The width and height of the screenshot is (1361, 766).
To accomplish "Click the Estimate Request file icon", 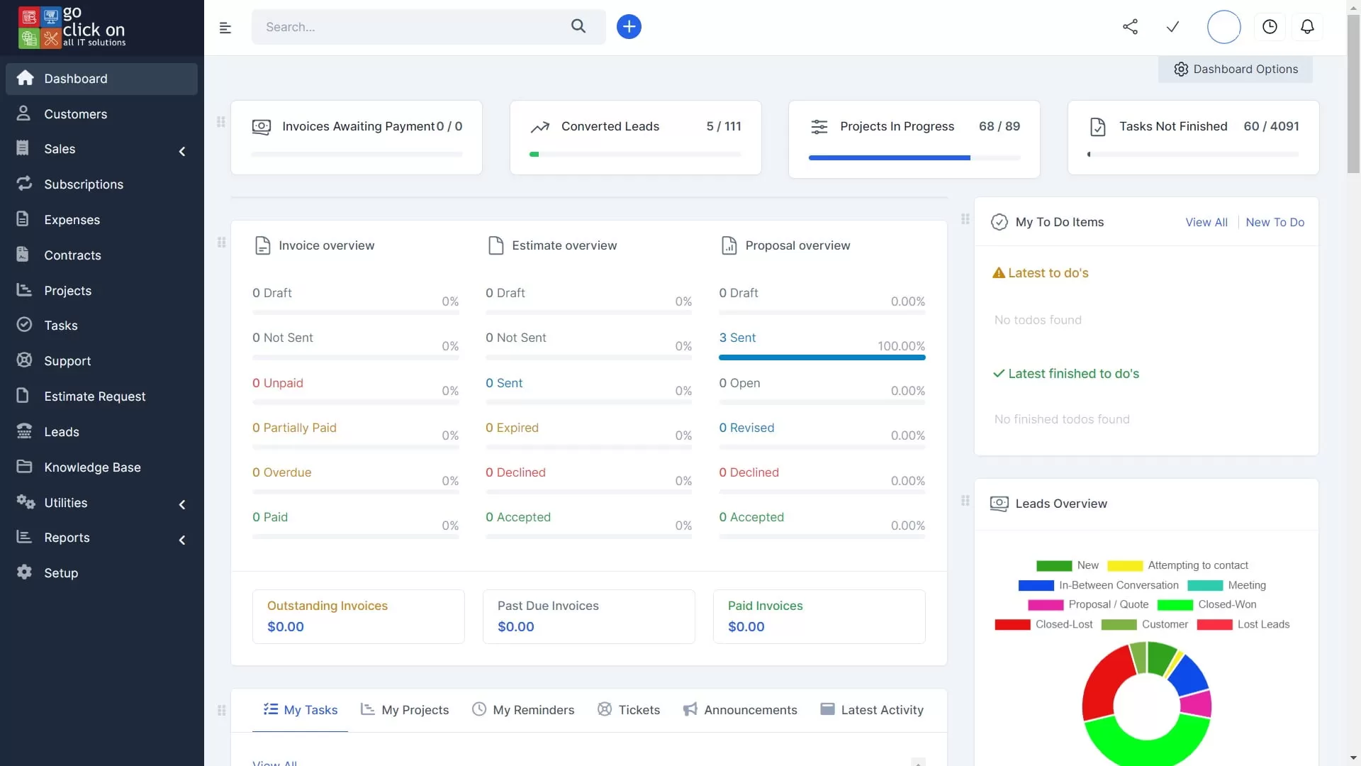I will (x=23, y=396).
